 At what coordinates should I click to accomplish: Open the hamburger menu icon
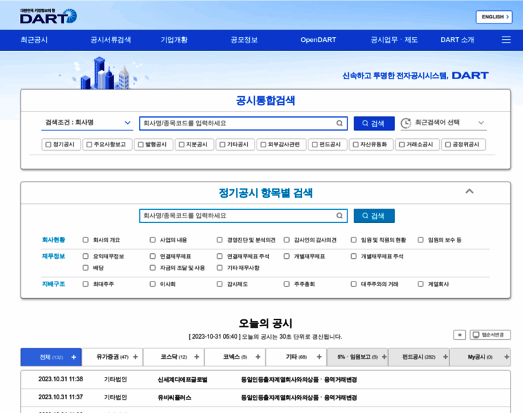click(506, 40)
